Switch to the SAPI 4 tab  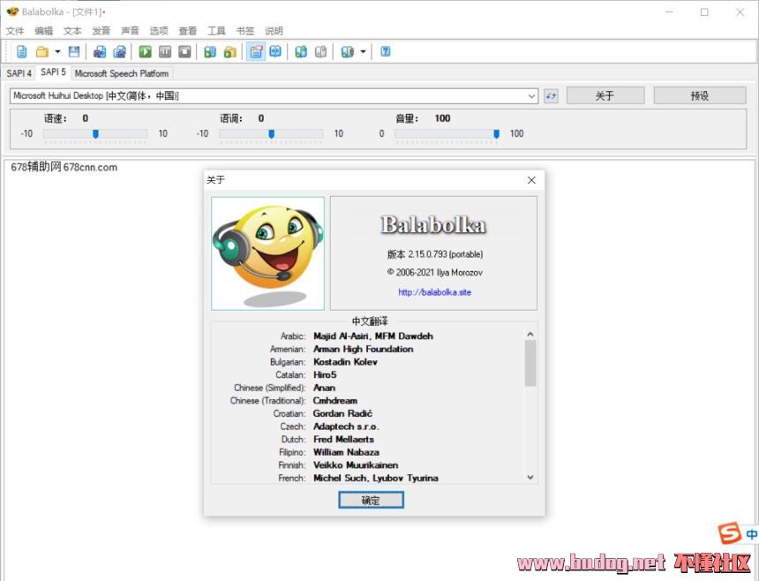(x=19, y=73)
